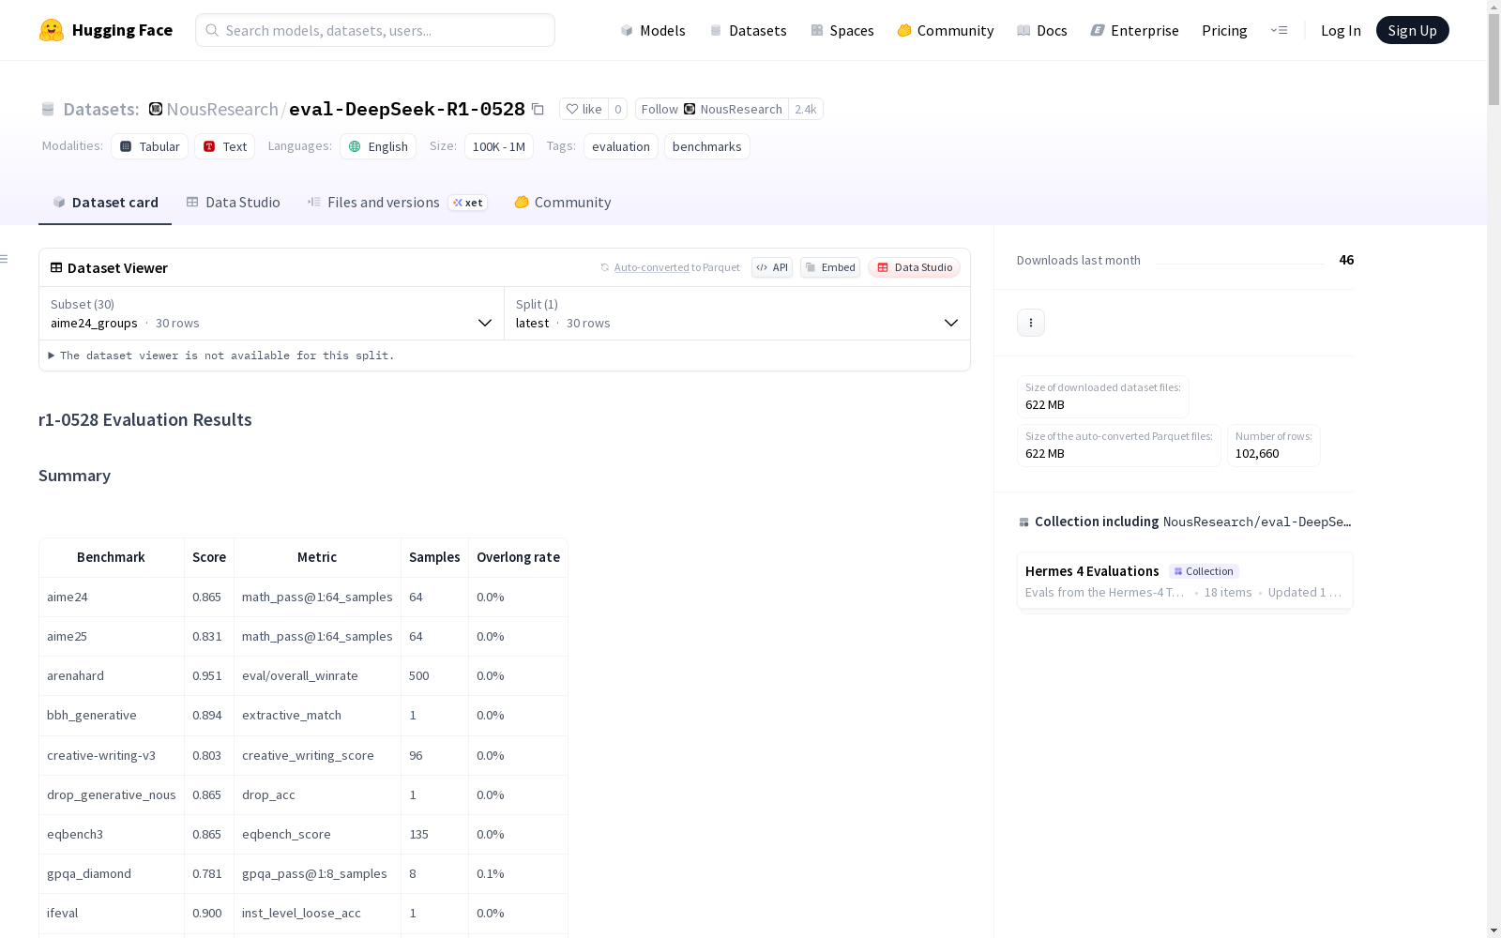The height and width of the screenshot is (938, 1501).
Task: Follow NousResearch organization
Action: click(x=712, y=109)
